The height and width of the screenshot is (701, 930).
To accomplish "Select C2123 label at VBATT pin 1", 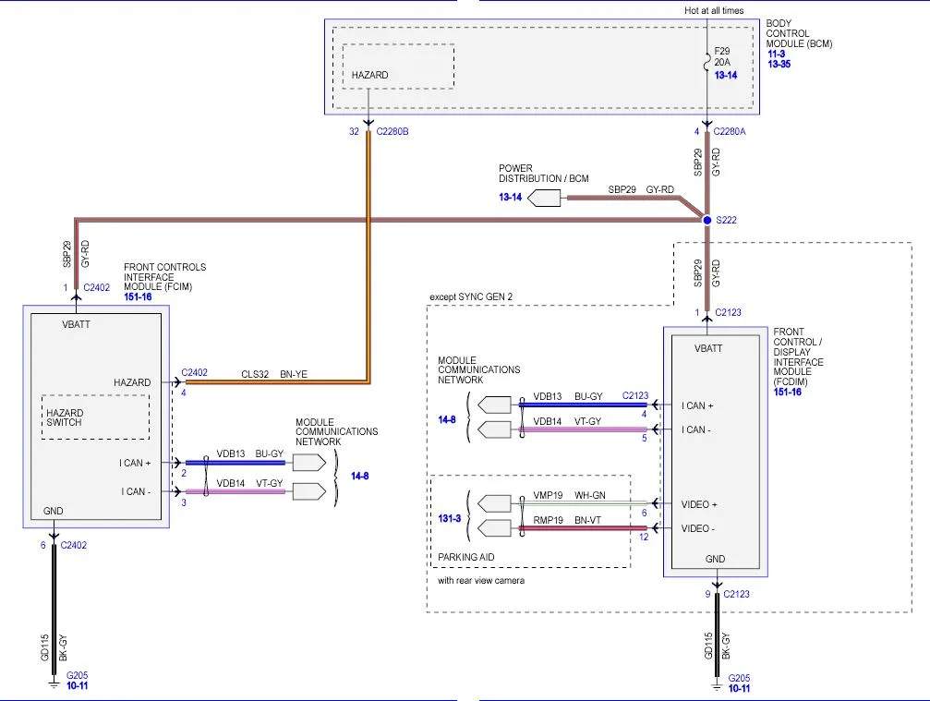I will pyautogui.click(x=729, y=312).
